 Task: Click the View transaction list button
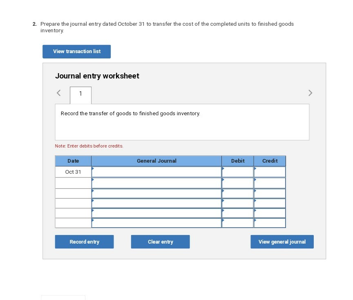coord(76,51)
